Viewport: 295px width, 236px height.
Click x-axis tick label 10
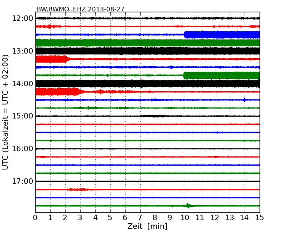click(x=185, y=218)
